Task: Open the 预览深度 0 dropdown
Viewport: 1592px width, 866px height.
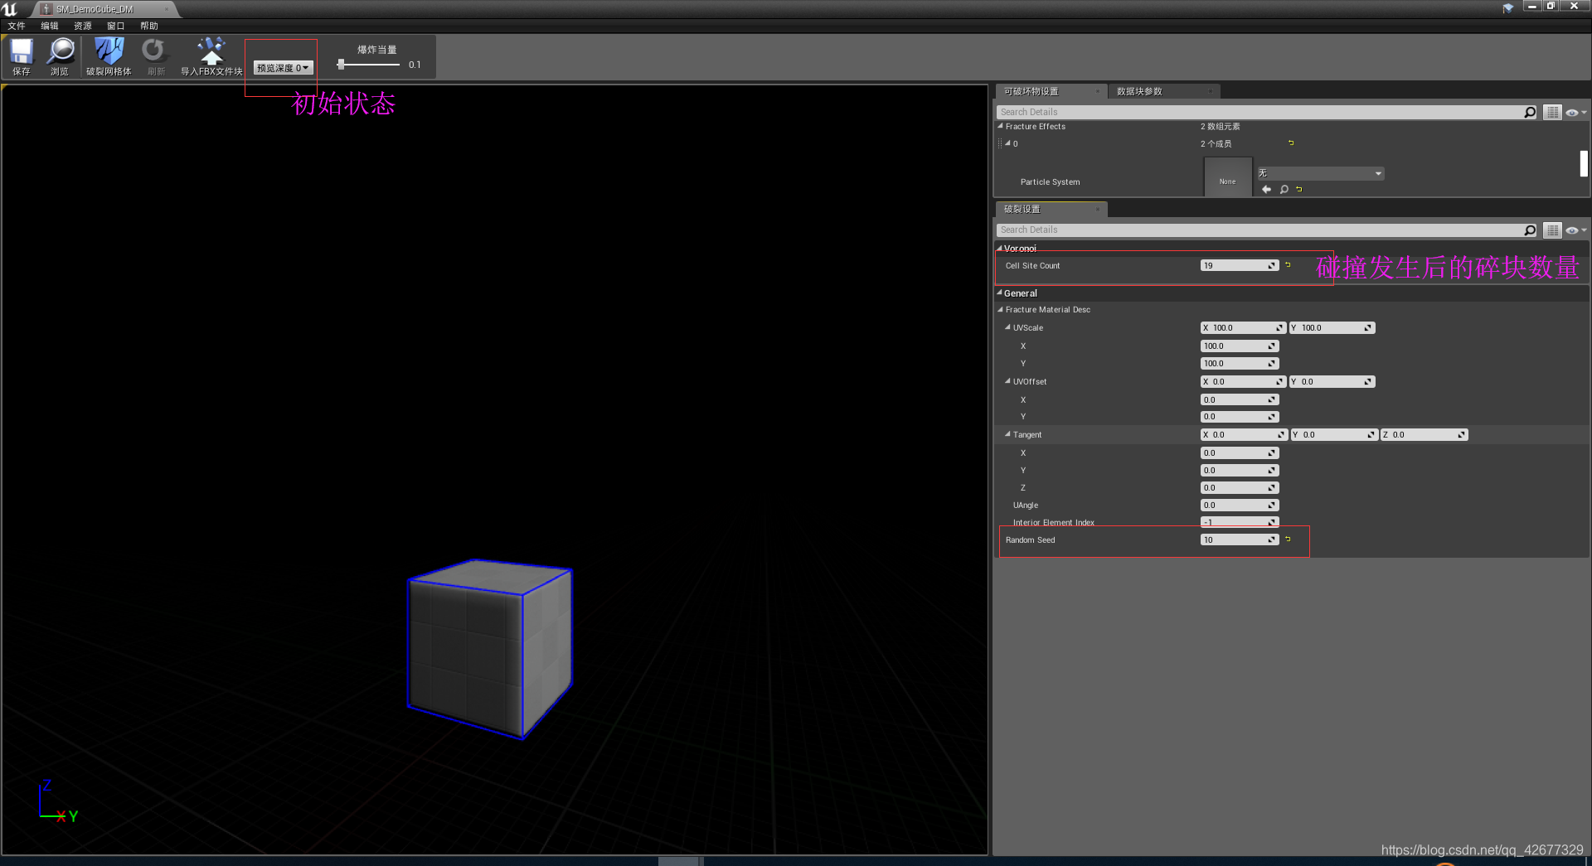Action: 283,68
